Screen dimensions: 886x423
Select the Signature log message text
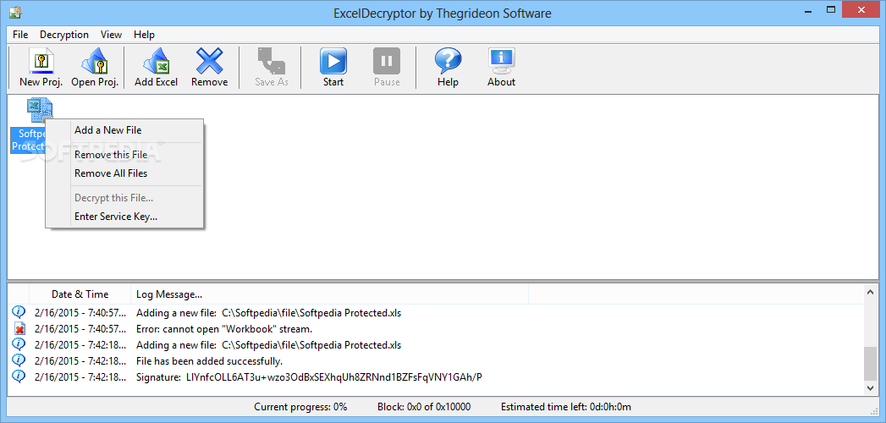coord(310,376)
